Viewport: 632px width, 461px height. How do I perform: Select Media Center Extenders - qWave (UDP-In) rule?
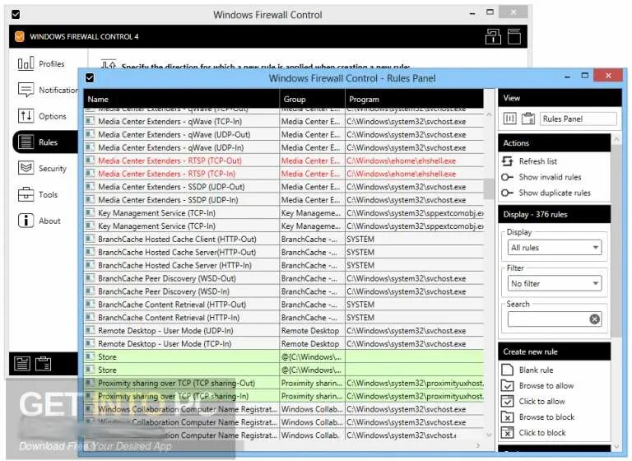284,147
